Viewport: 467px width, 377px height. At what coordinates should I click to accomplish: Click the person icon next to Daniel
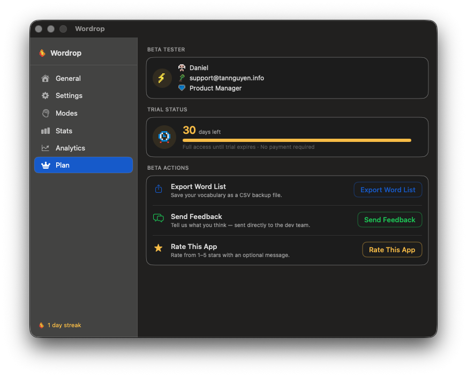(x=182, y=67)
